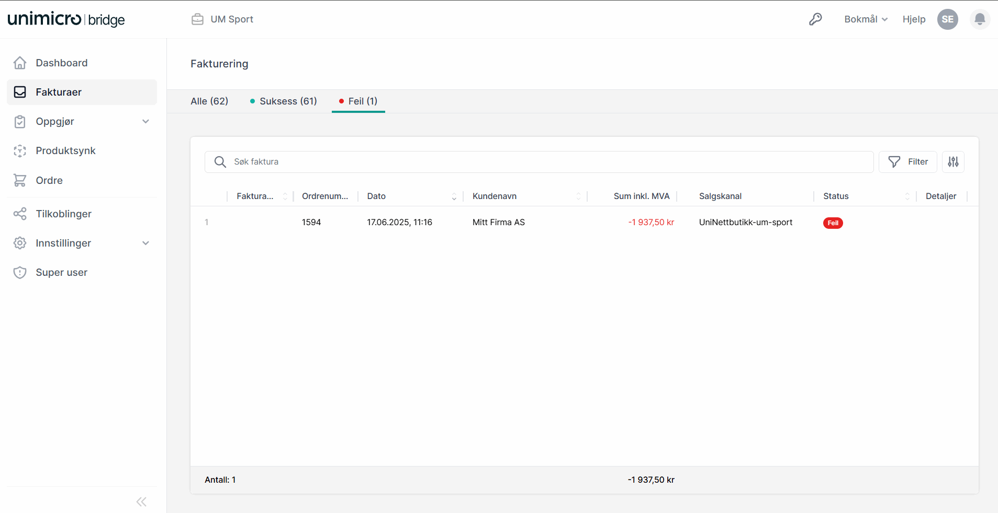Switch to the Alle (62) tab
The width and height of the screenshot is (998, 513).
tap(209, 101)
